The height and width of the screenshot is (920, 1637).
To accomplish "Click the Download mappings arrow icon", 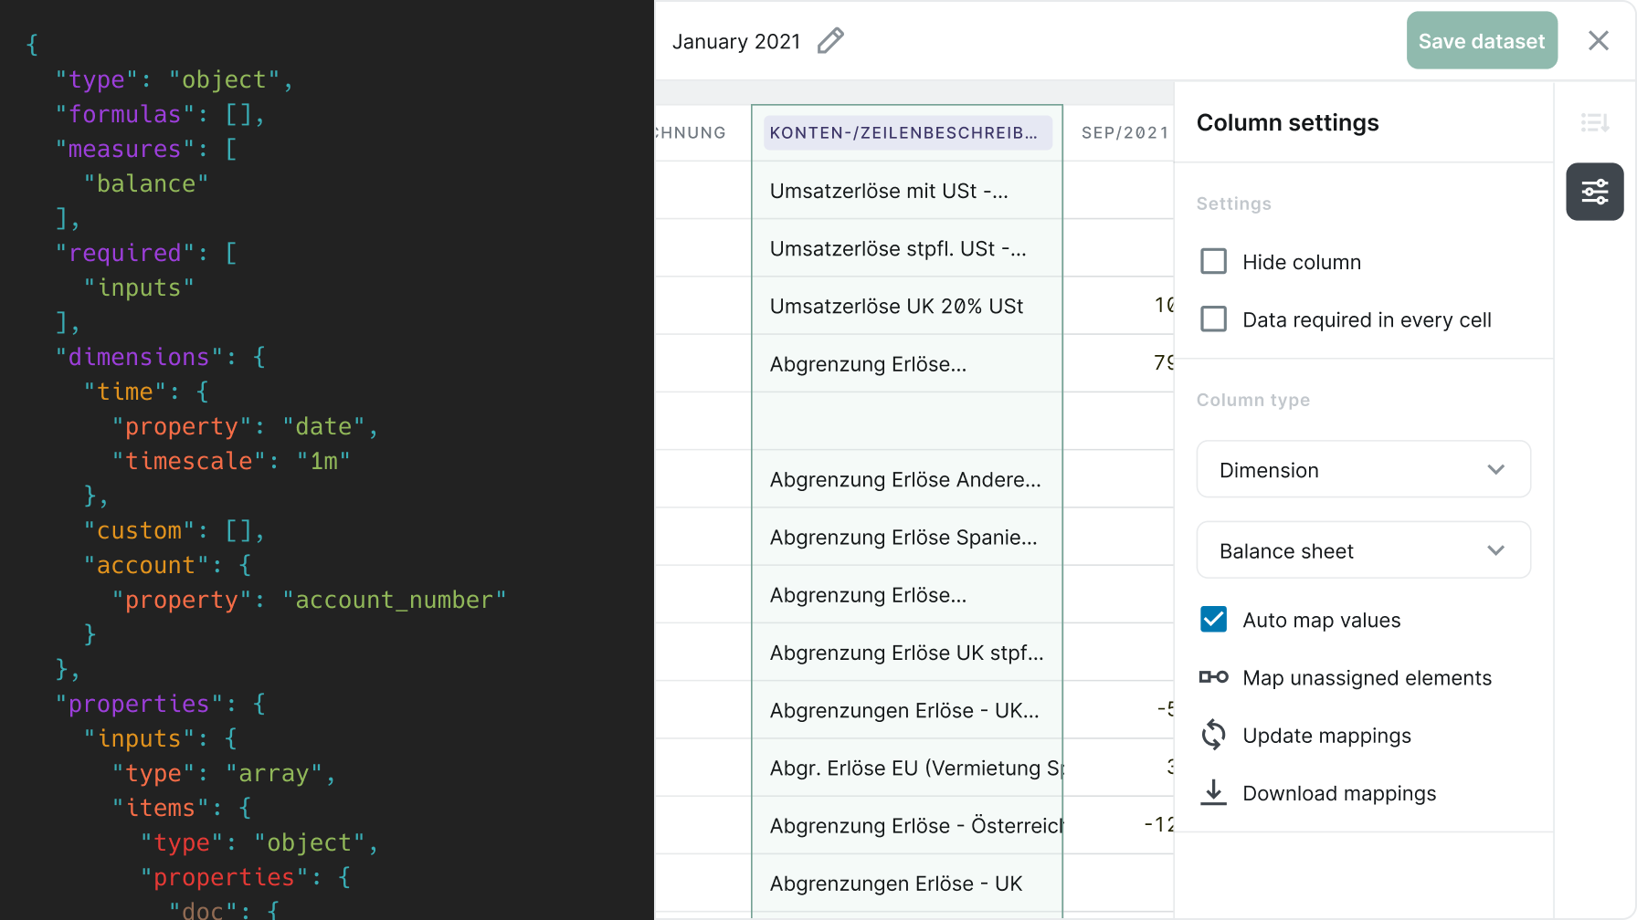I will pos(1213,792).
